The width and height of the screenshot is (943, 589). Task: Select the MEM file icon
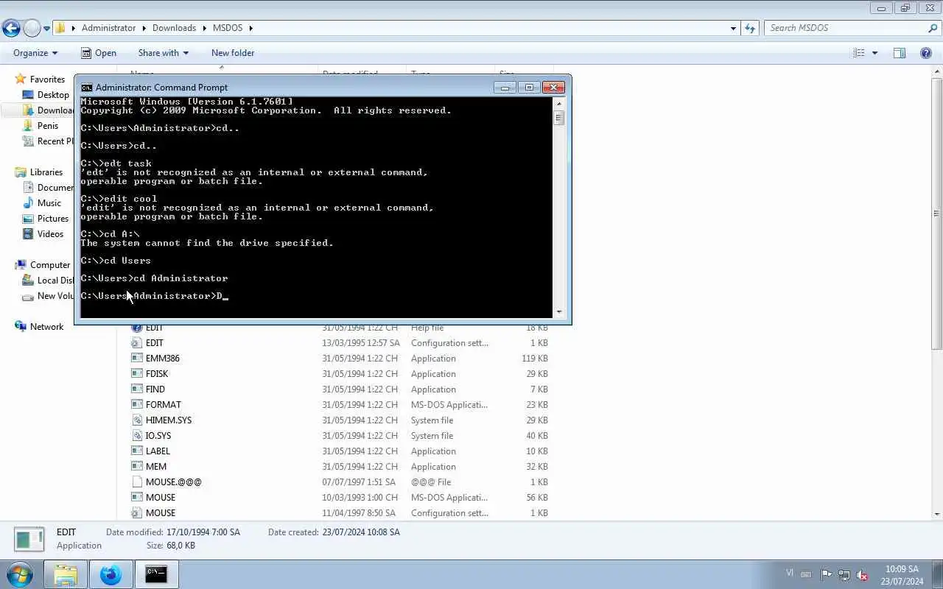click(136, 467)
